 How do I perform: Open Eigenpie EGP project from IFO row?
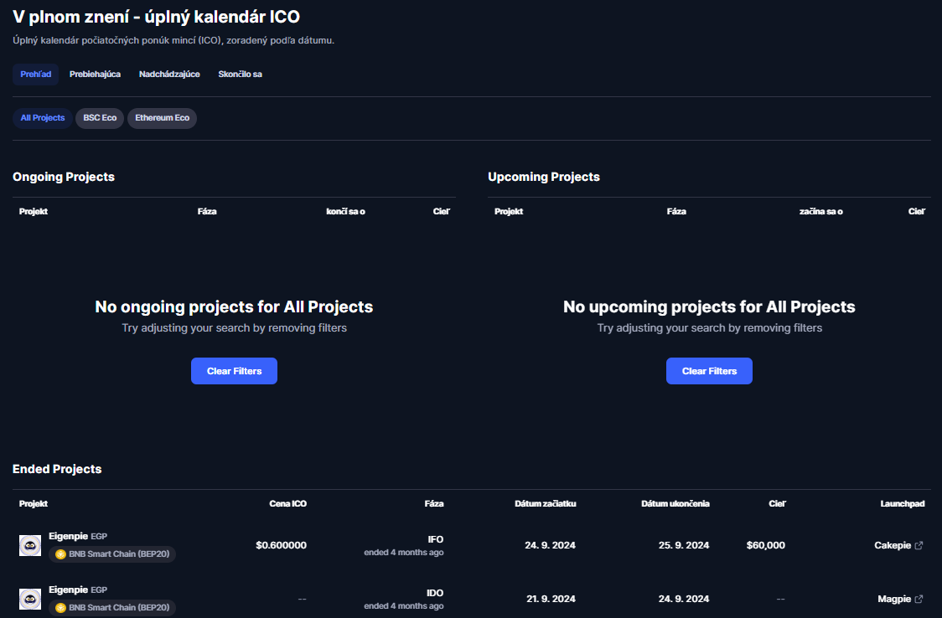tap(68, 536)
